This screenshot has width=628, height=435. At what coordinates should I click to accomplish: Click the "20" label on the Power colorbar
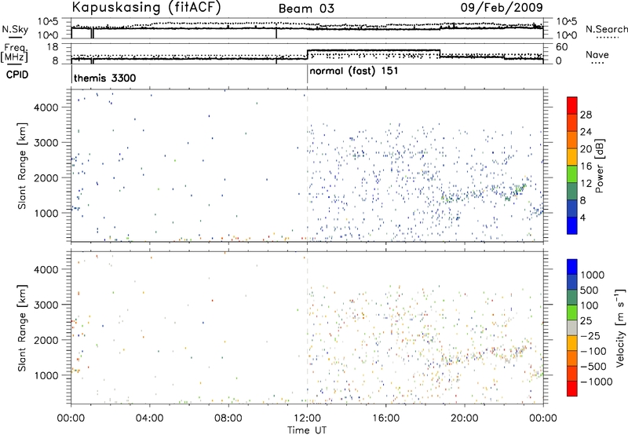point(586,149)
